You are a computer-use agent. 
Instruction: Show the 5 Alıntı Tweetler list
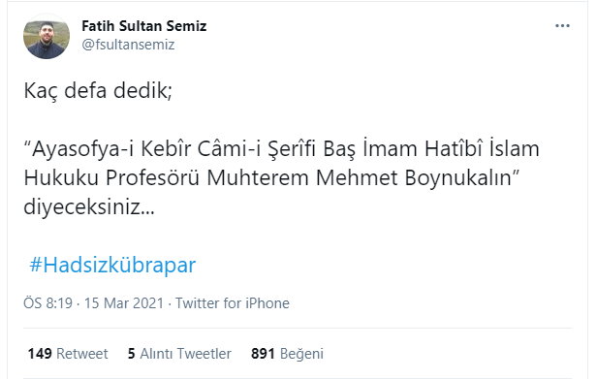click(179, 354)
